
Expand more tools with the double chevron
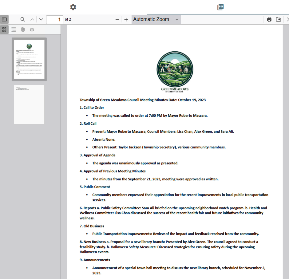pos(287,19)
